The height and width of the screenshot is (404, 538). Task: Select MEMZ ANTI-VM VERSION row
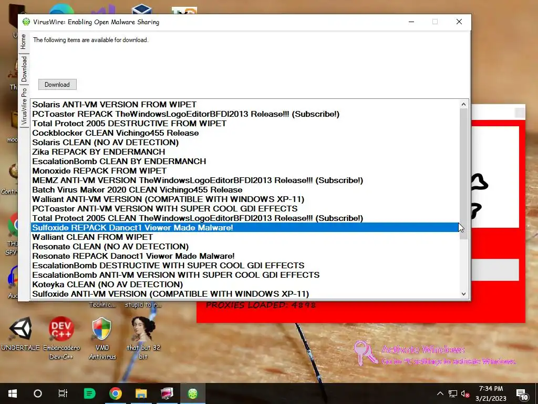coord(245,180)
